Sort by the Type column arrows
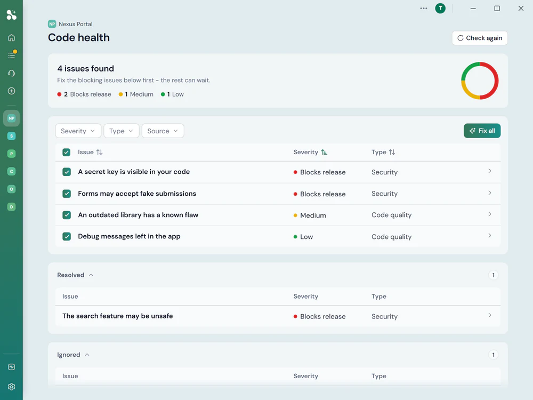This screenshot has height=400, width=533. 392,152
